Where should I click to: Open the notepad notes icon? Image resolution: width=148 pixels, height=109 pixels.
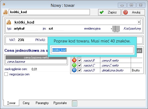(75, 104)
